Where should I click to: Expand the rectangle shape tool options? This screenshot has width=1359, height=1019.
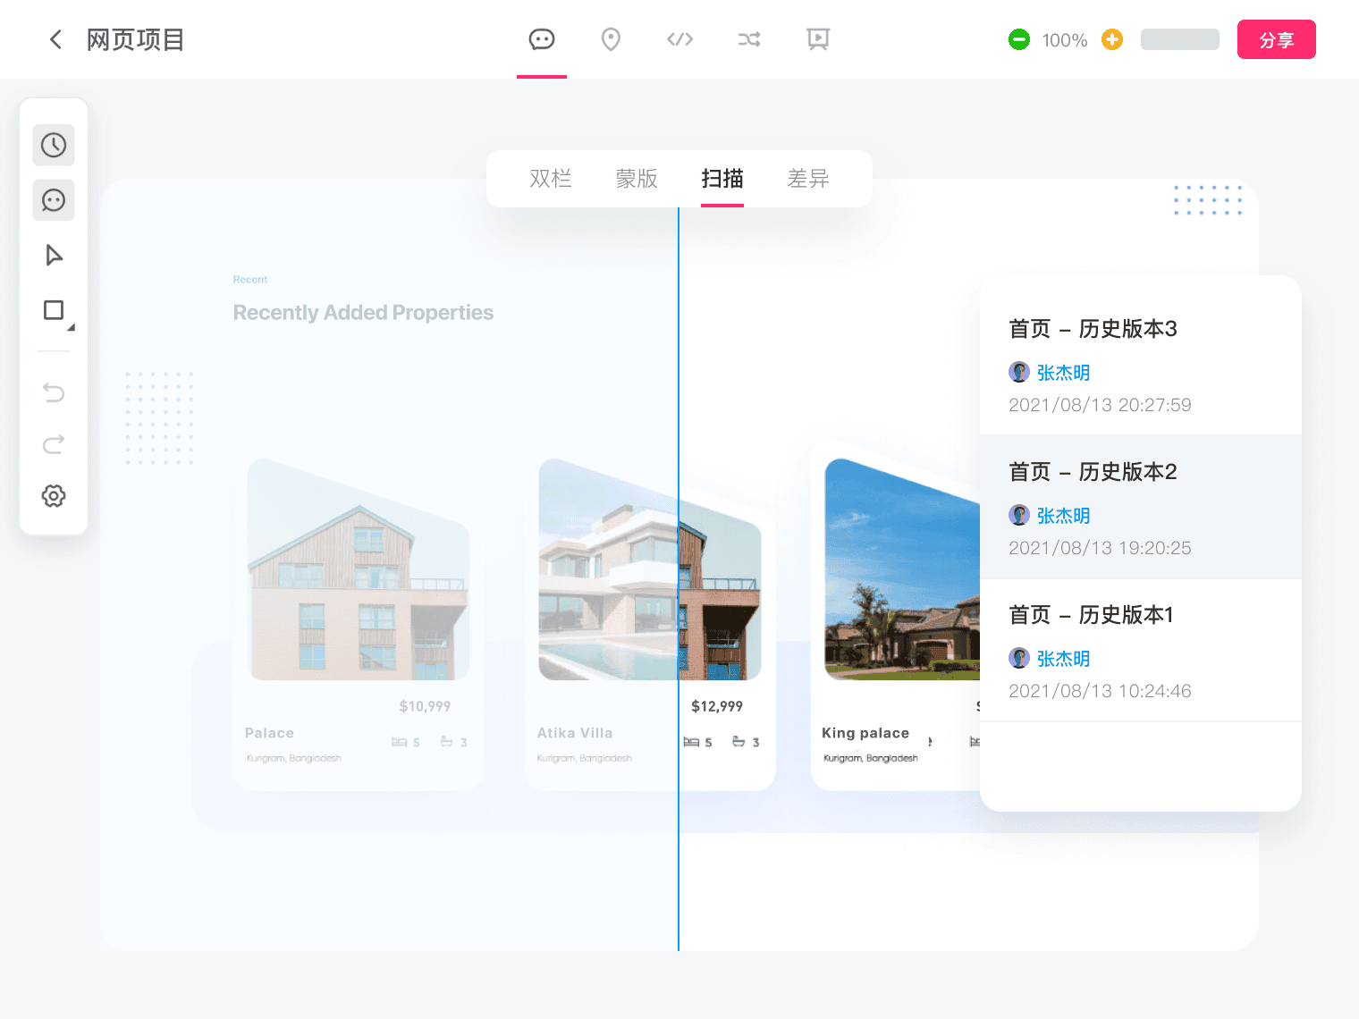click(55, 311)
